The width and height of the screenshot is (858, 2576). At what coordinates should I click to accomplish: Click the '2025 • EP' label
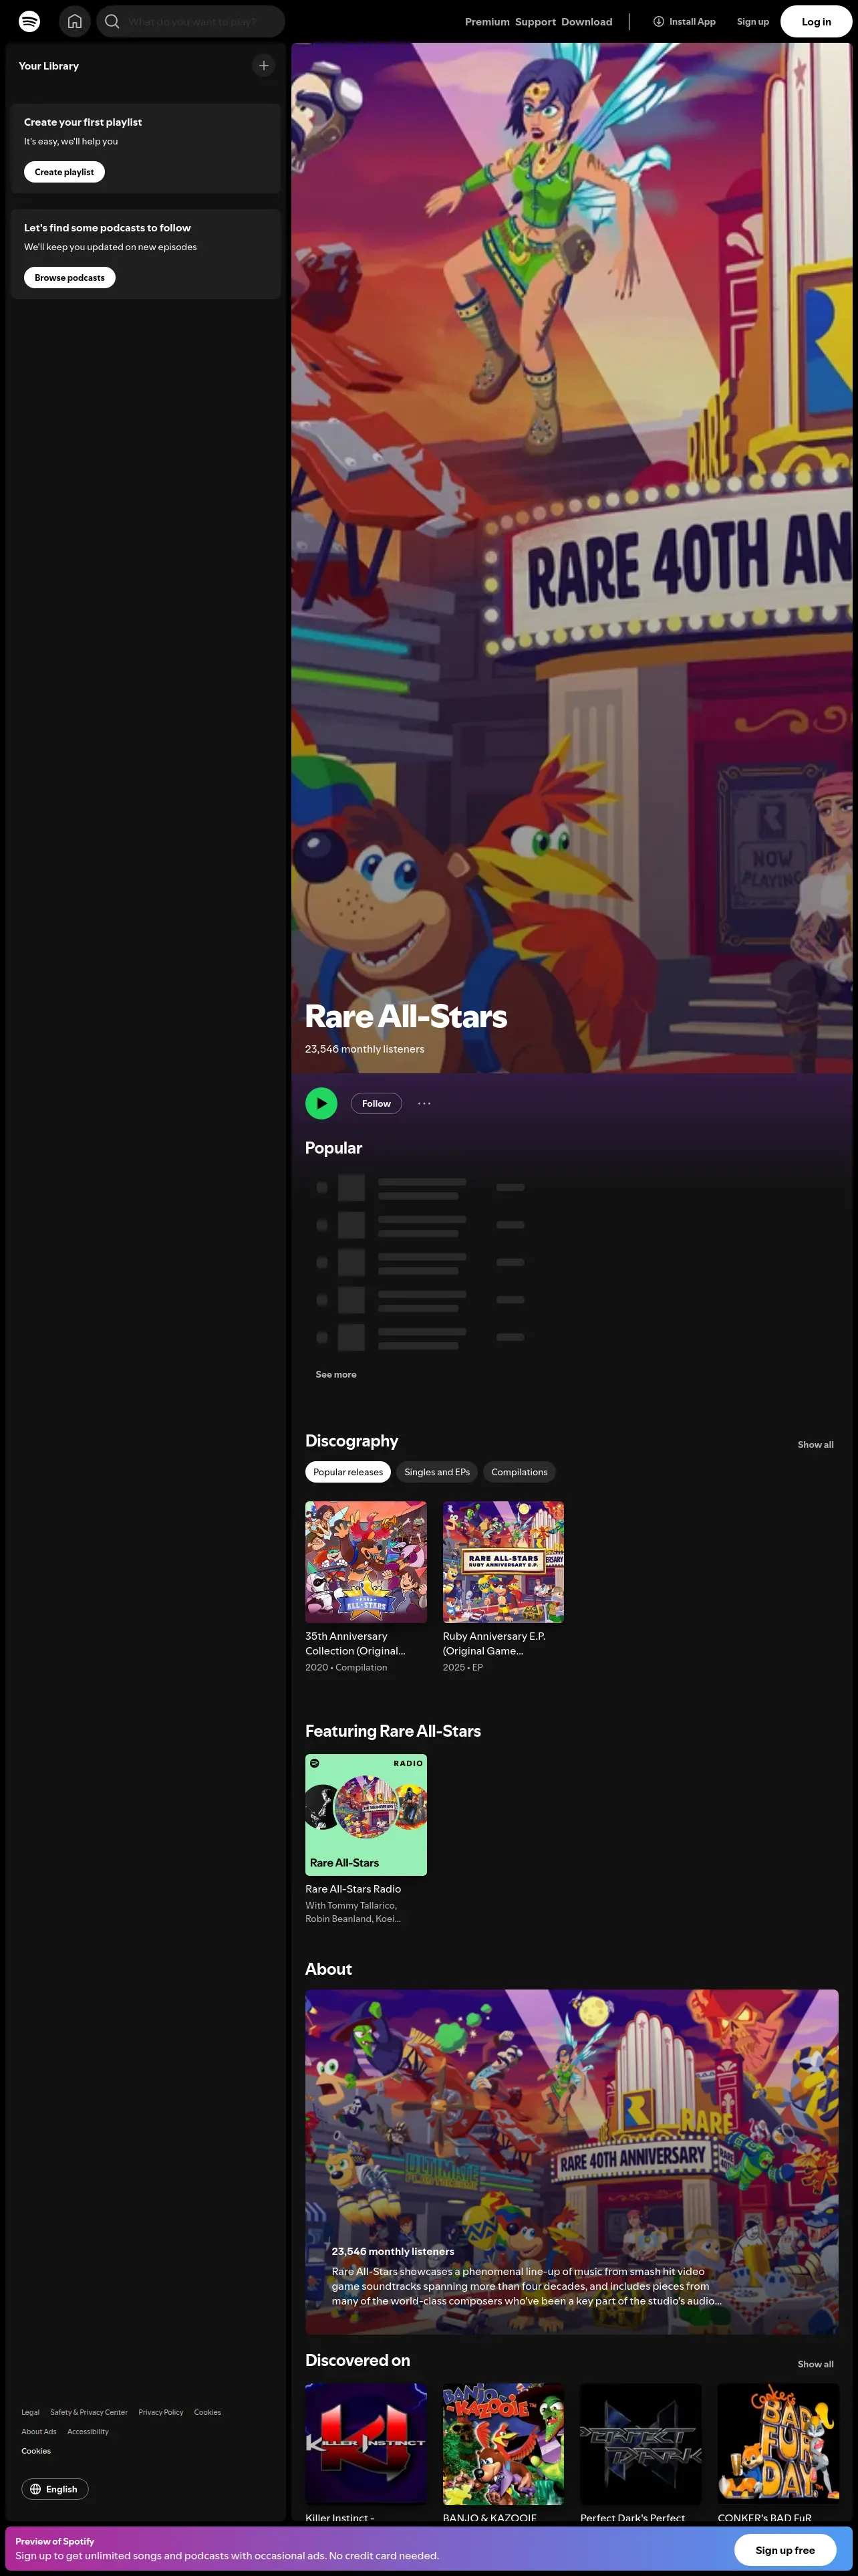pos(462,1667)
